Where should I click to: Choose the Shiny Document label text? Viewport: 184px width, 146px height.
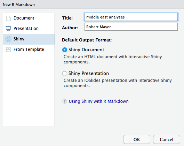point(86,49)
